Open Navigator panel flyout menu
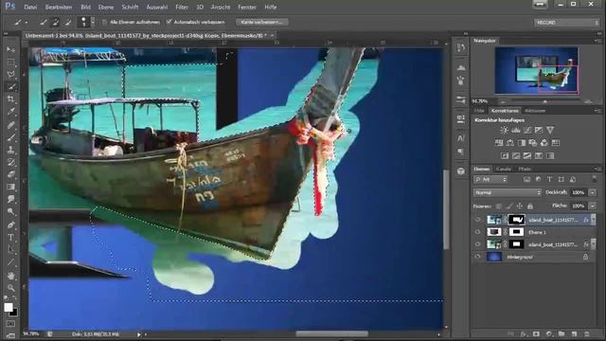Screen dimensions: 606x341 point(597,41)
